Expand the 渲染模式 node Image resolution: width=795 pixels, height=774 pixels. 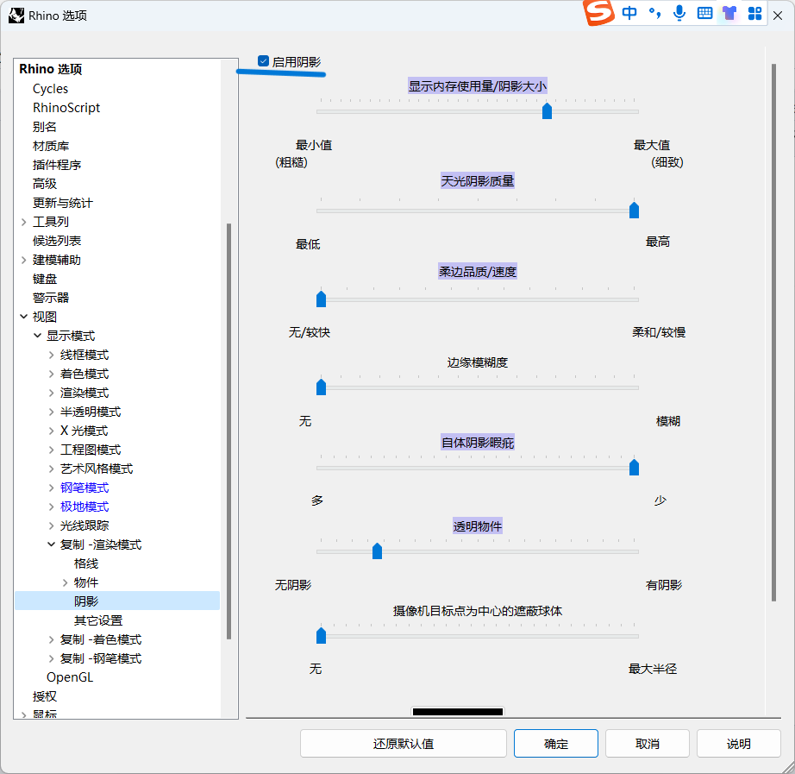tap(51, 393)
